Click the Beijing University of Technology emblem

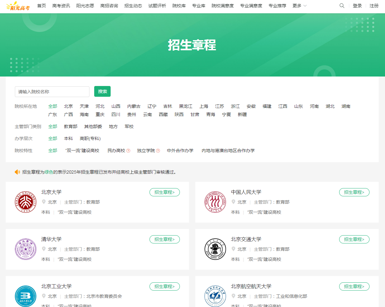26,296
